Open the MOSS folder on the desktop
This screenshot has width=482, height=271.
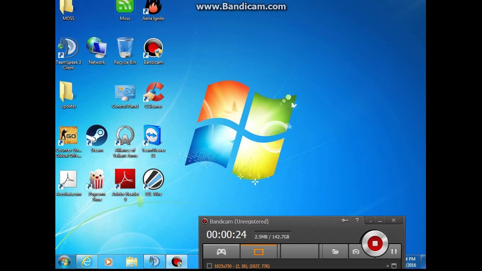(x=68, y=10)
